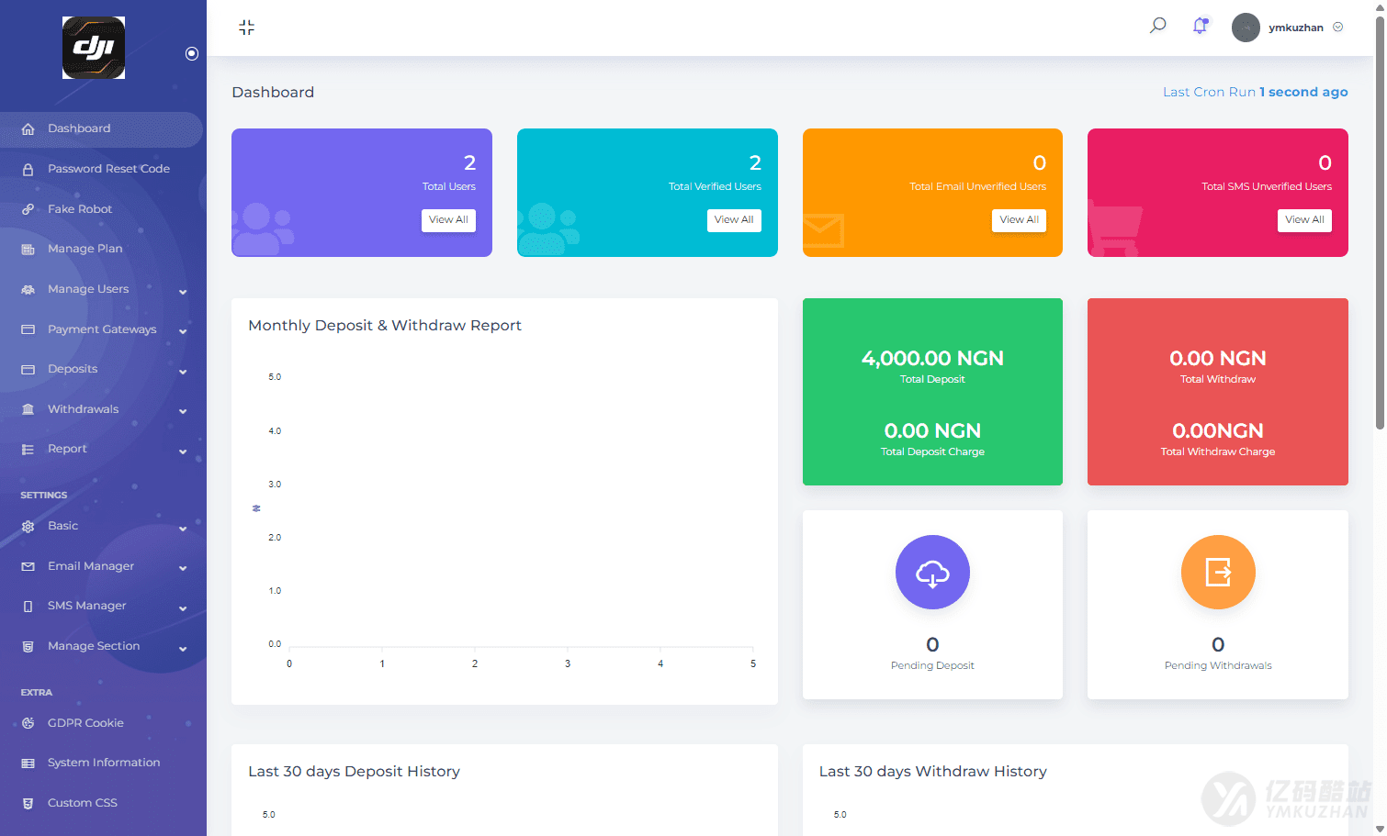Click the Fake Robot icon in sidebar
Screen dimensions: 1387x836
pyautogui.click(x=28, y=209)
